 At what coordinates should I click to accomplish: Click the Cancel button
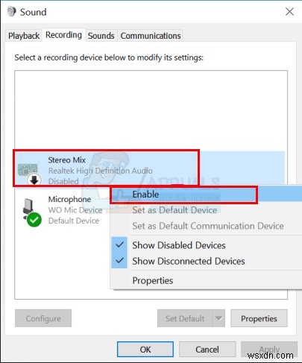[207, 350]
